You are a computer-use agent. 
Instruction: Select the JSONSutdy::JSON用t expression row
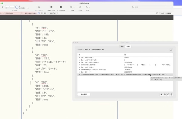125,65
